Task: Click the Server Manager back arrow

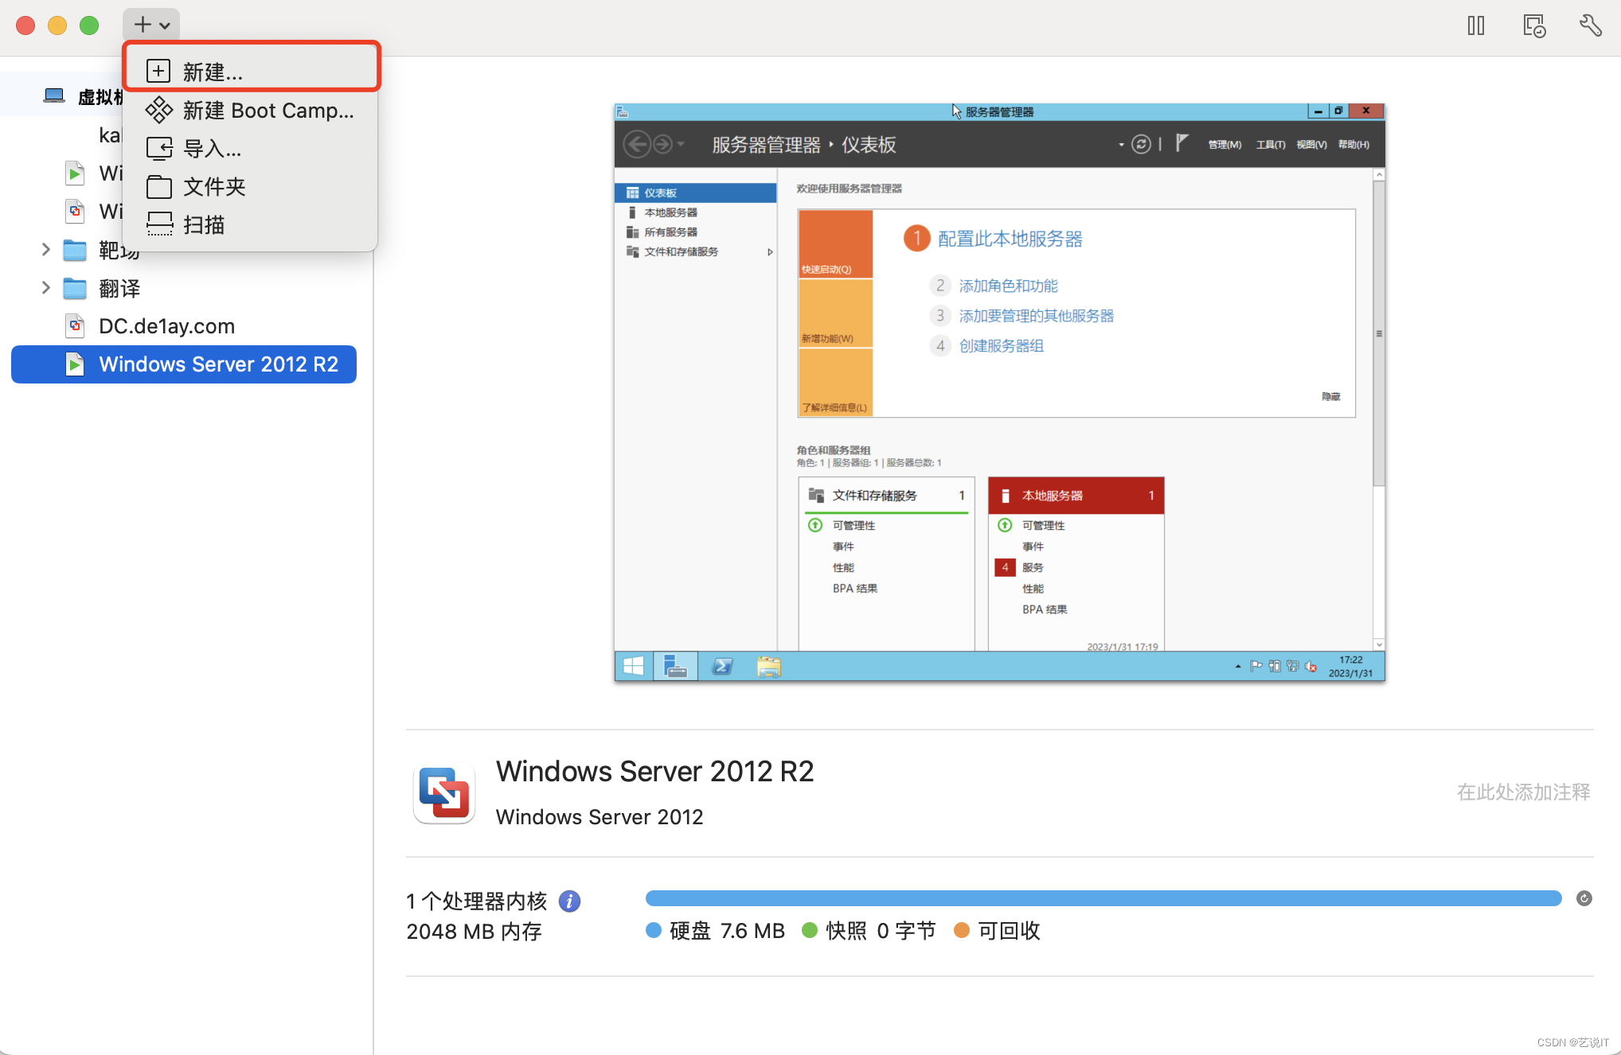Action: pos(637,144)
